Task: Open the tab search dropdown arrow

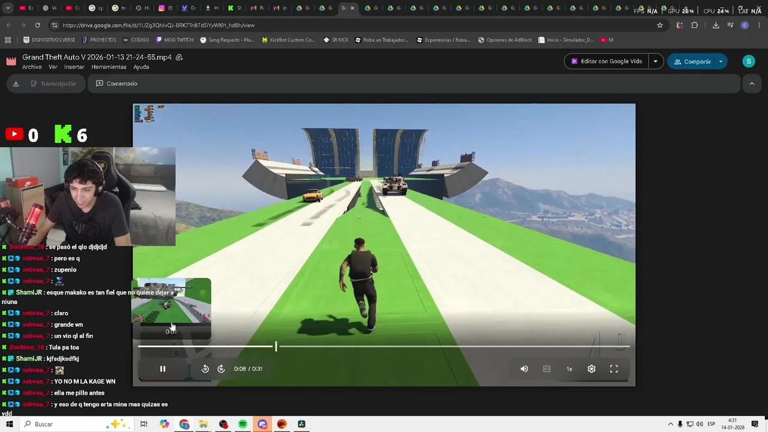Action: pos(8,8)
